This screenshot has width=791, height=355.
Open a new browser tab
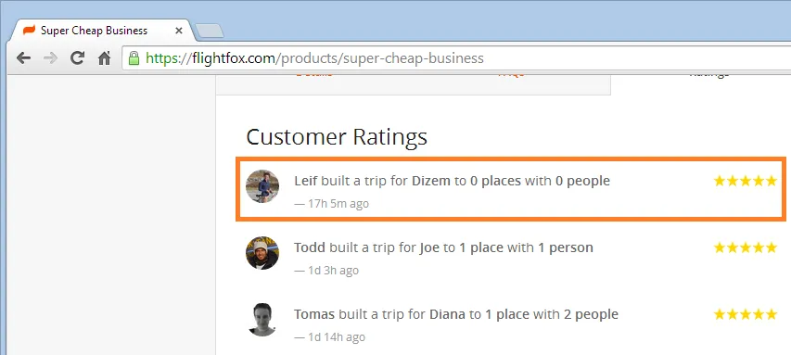[209, 32]
